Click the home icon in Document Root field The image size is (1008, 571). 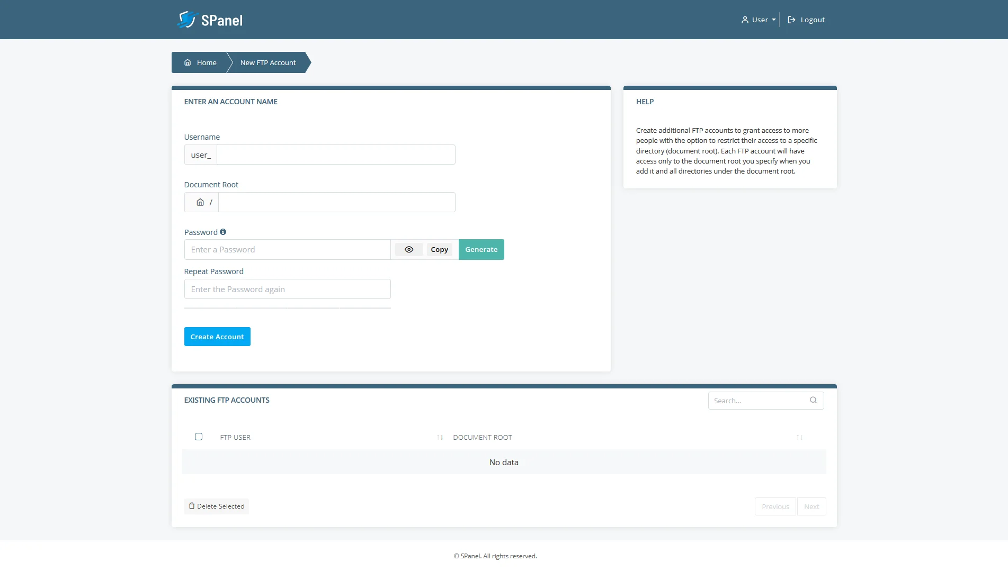pos(200,202)
